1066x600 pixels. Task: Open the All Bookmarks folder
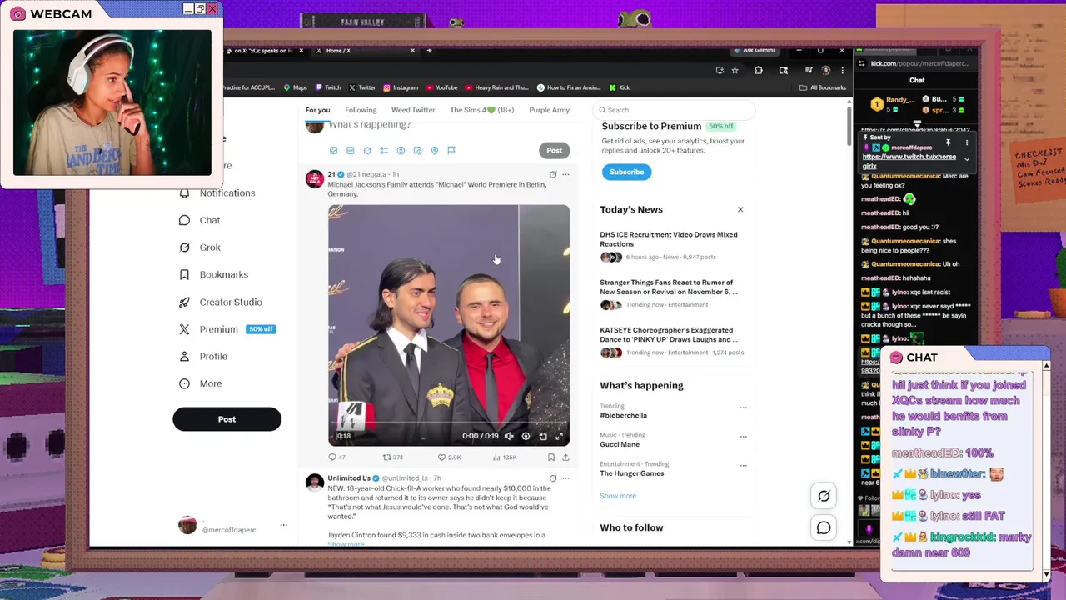[823, 87]
